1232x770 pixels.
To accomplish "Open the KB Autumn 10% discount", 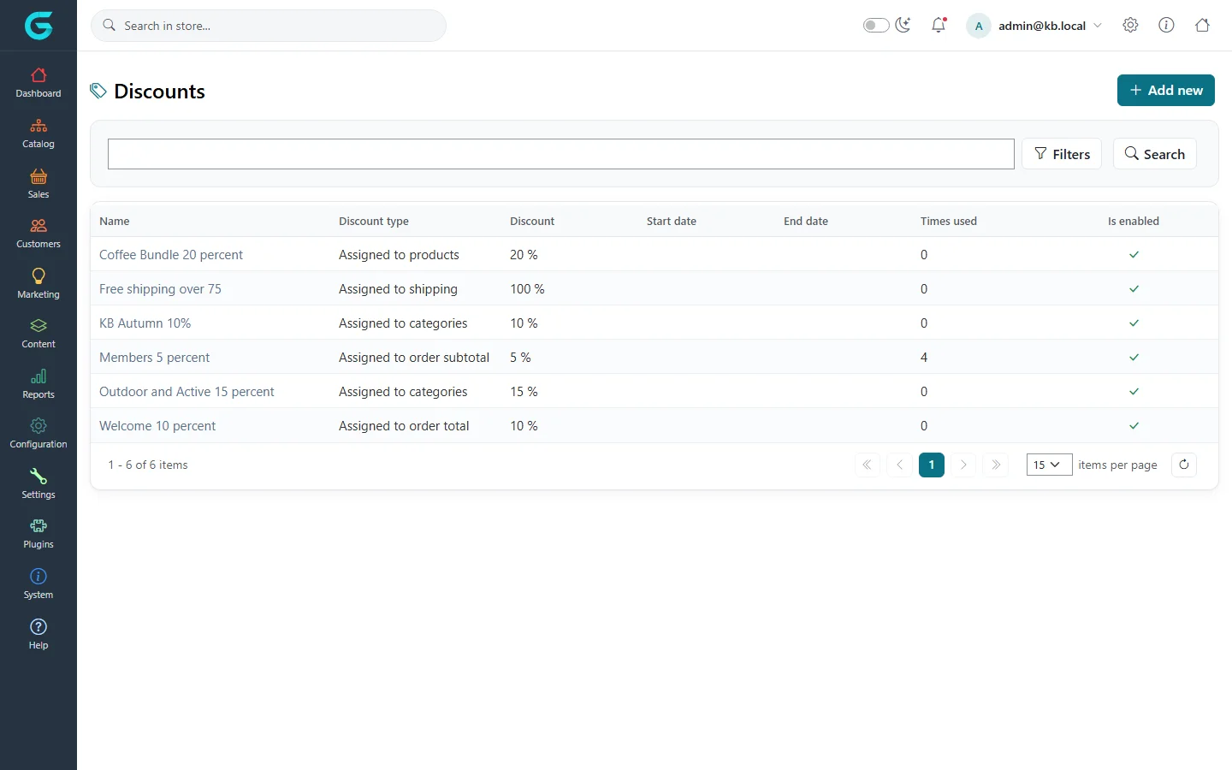I will (x=145, y=323).
